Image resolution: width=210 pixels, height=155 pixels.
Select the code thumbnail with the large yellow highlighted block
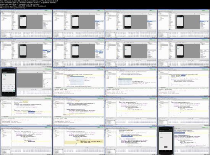pyautogui.click(x=79, y=140)
